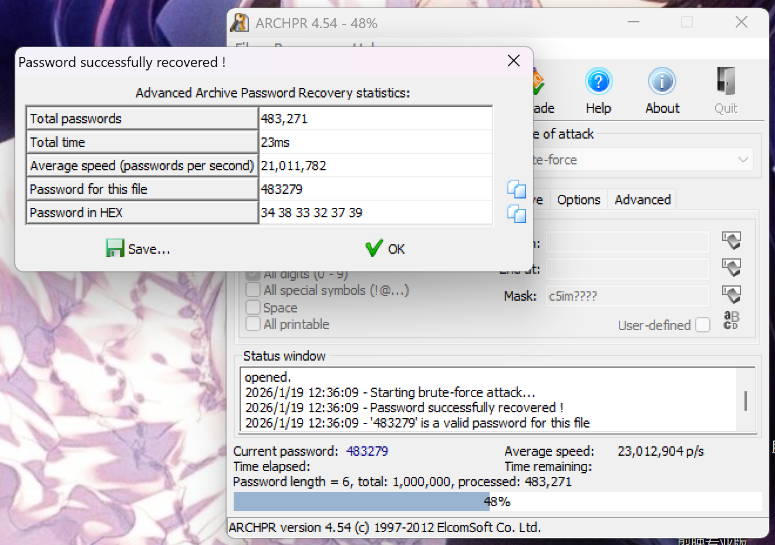The image size is (775, 545).
Task: Click the icon beside the Start from field
Action: [731, 241]
